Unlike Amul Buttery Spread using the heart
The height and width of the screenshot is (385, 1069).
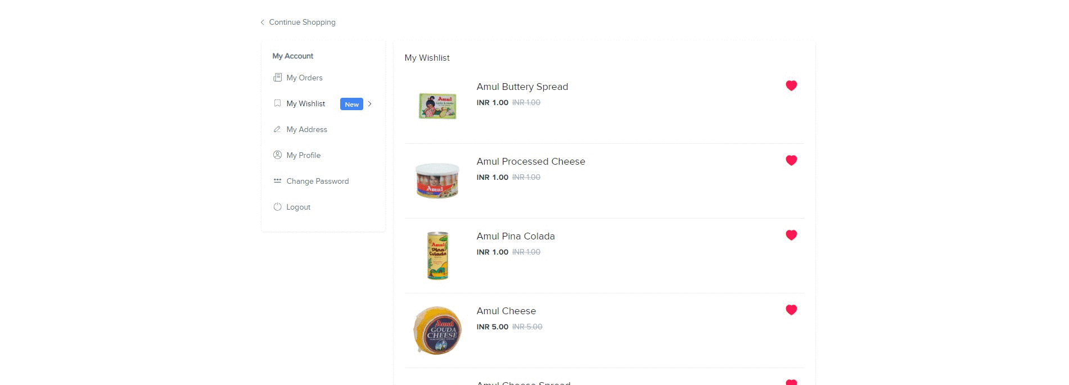(x=791, y=85)
